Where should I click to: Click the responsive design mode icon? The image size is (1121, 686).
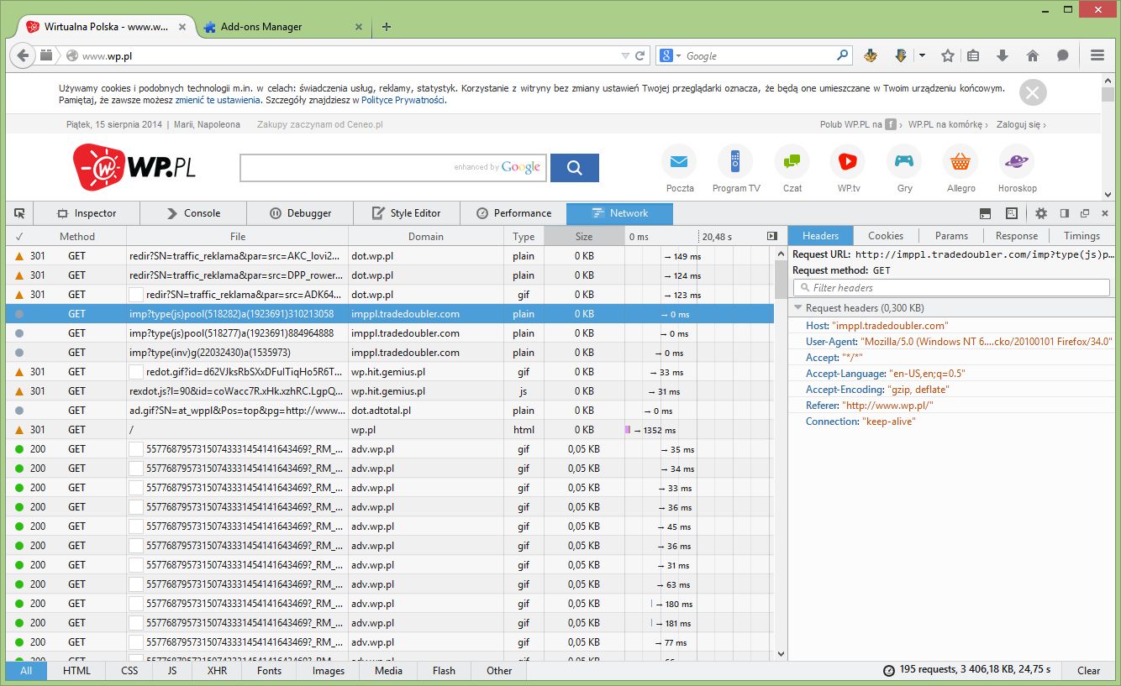[1012, 213]
